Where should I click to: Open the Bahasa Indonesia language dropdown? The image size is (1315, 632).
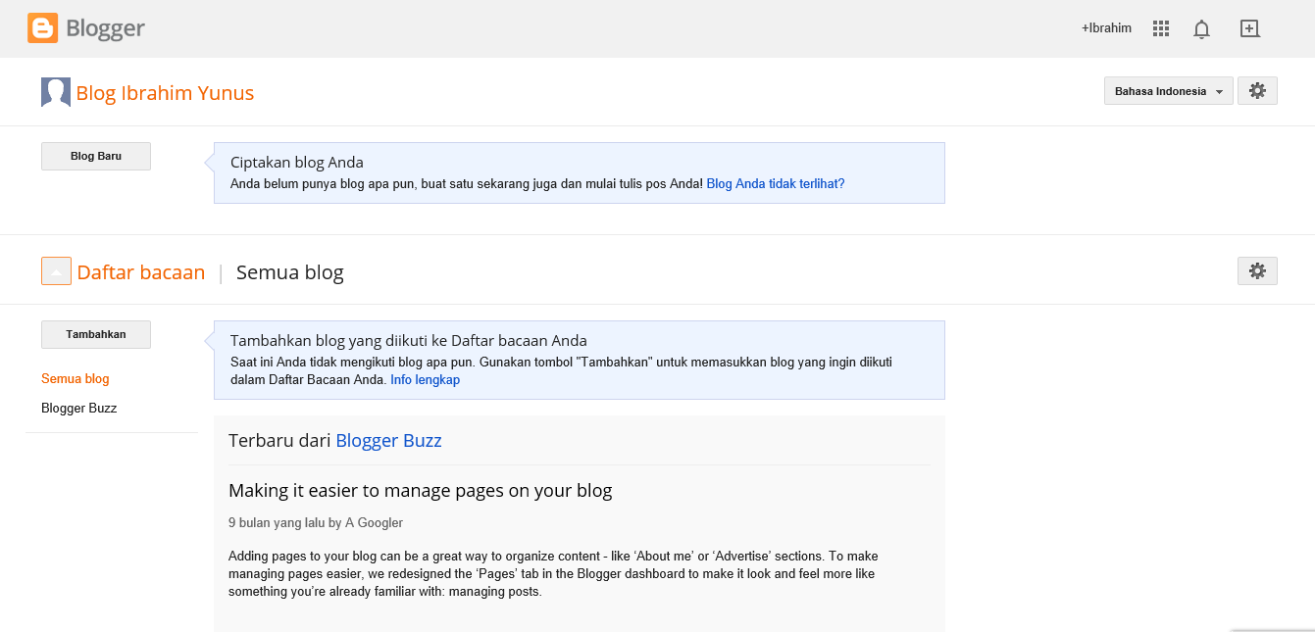pyautogui.click(x=1167, y=90)
